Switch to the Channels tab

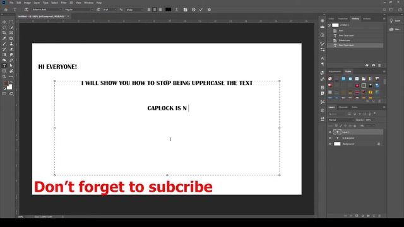point(343,107)
